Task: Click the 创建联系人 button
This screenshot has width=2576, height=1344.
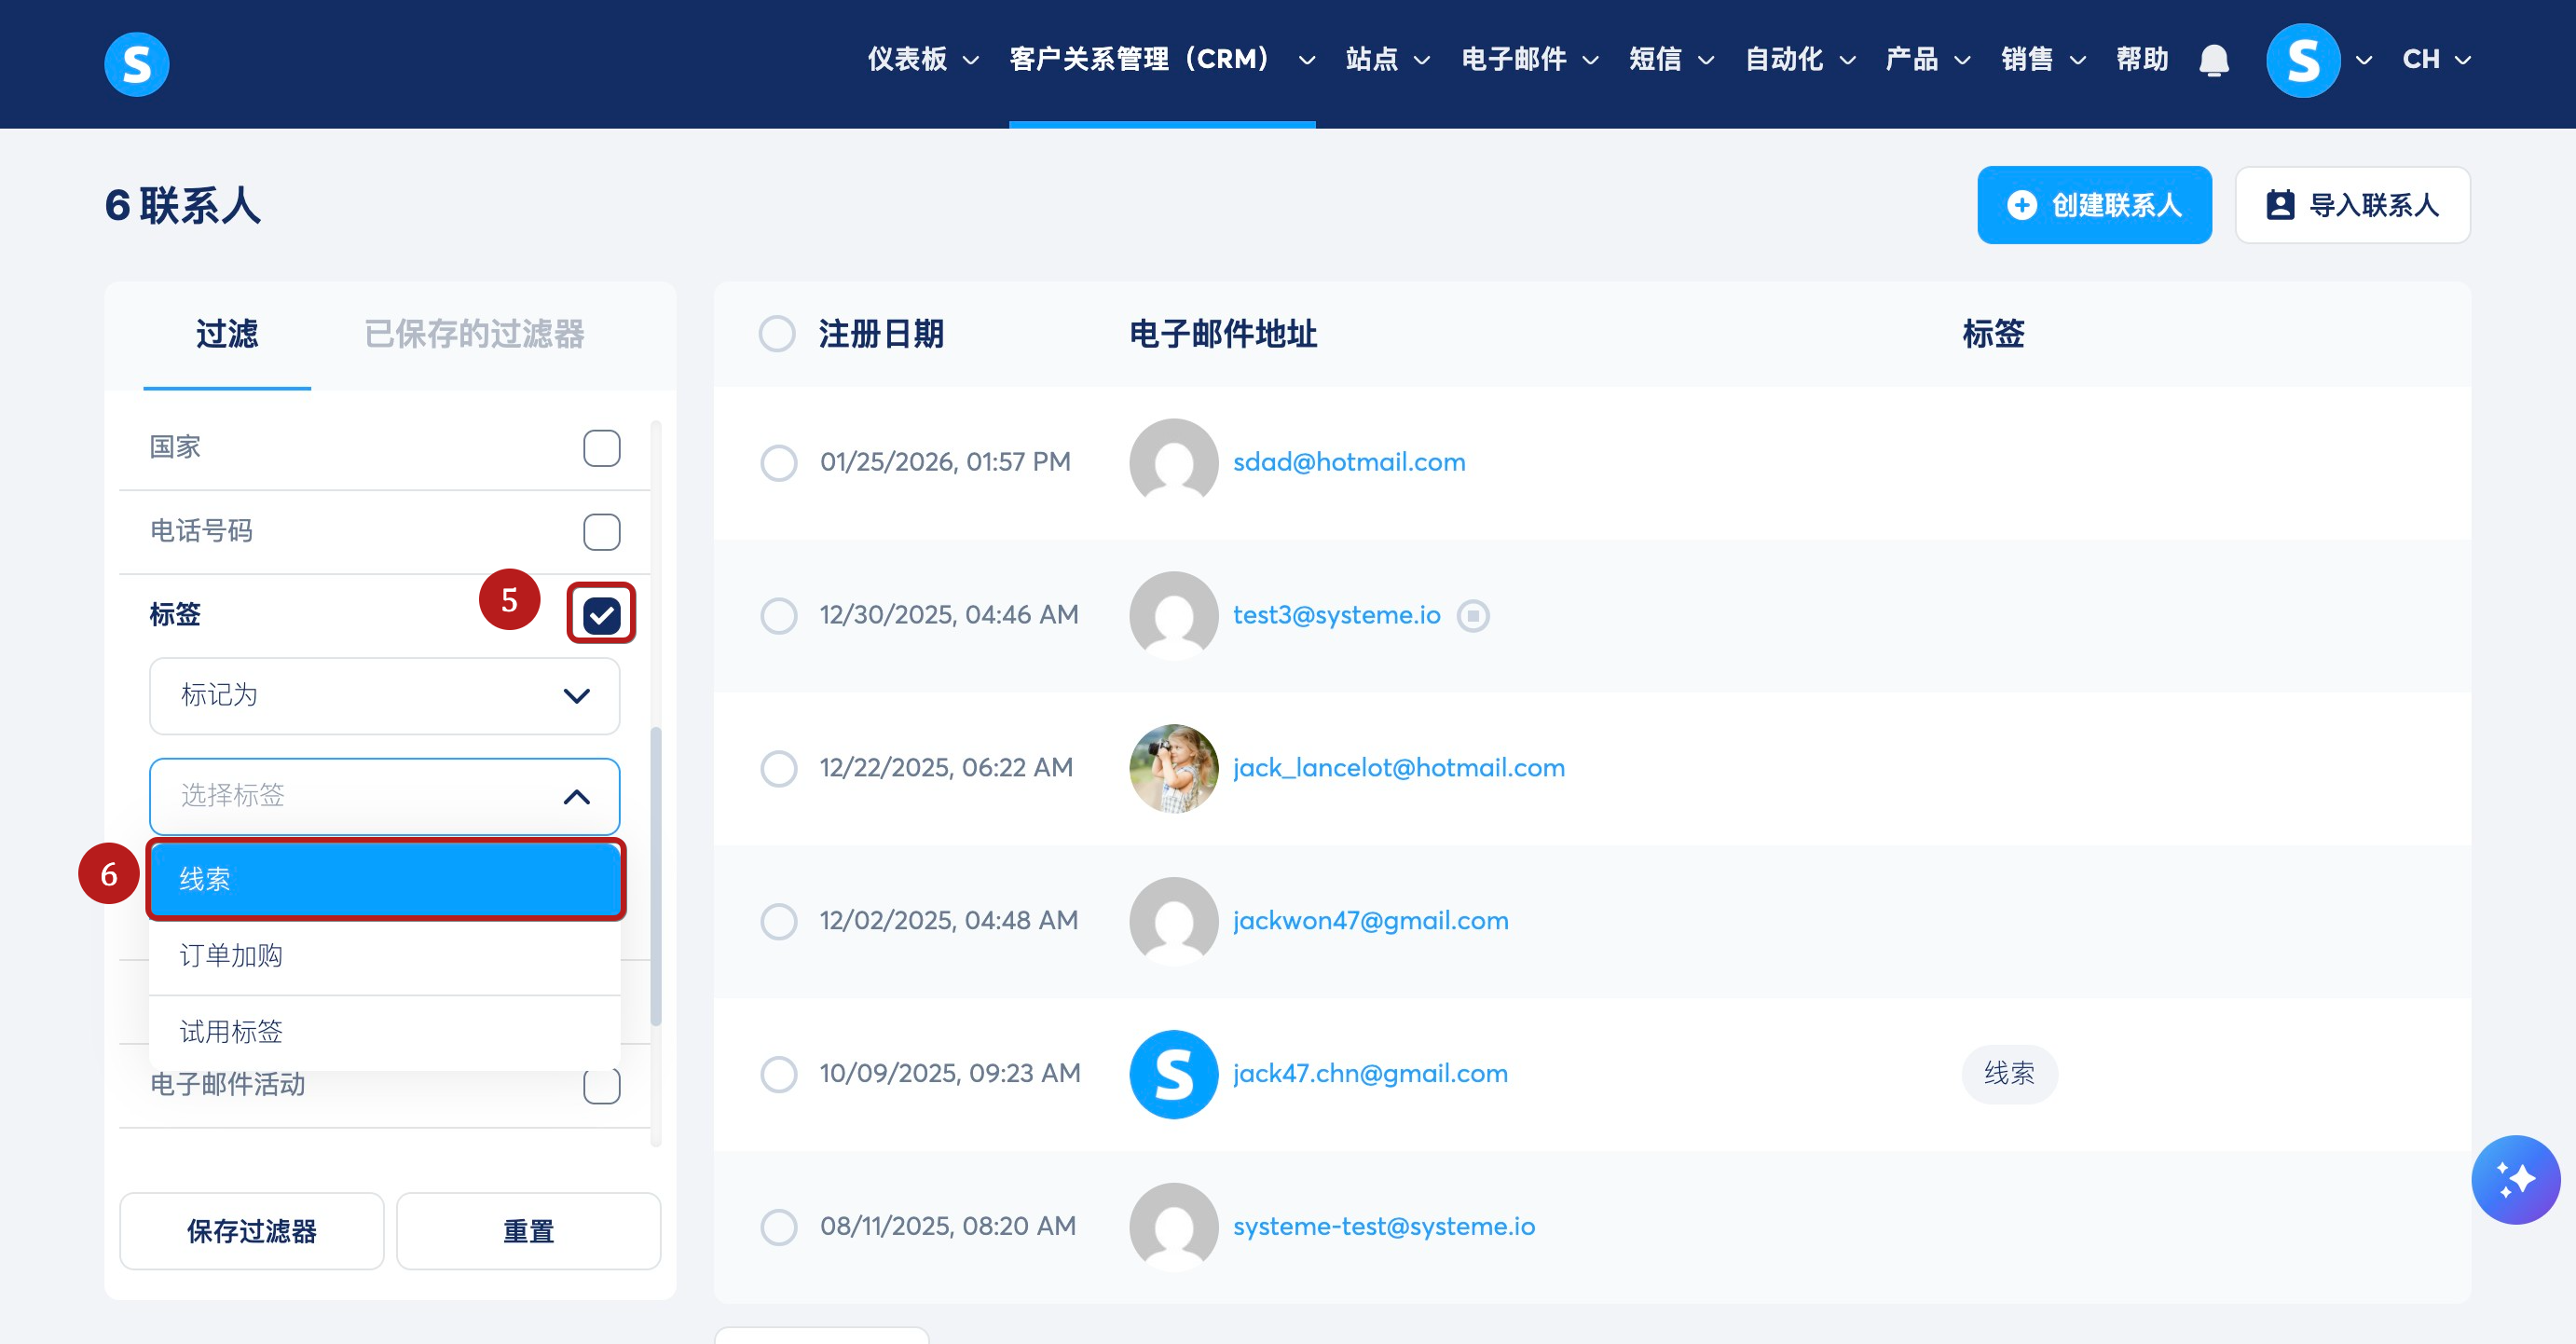Action: click(x=2093, y=205)
